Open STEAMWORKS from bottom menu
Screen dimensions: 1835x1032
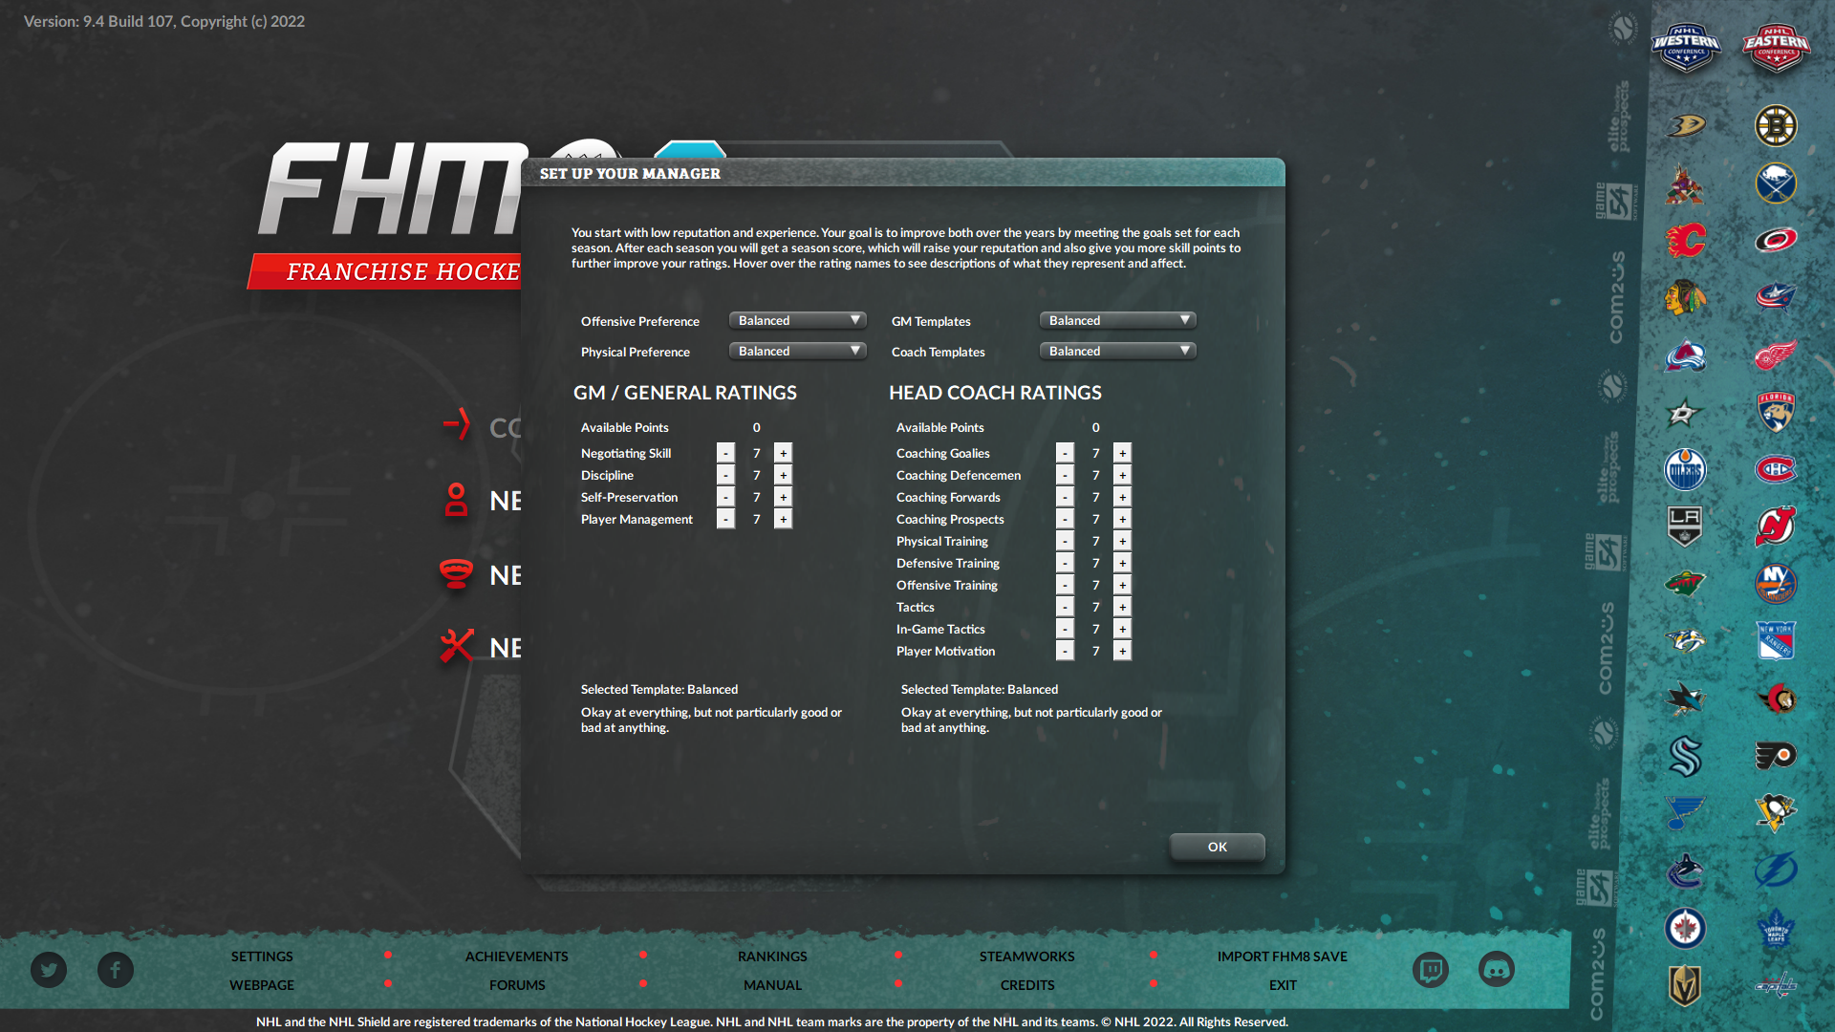tap(1026, 957)
